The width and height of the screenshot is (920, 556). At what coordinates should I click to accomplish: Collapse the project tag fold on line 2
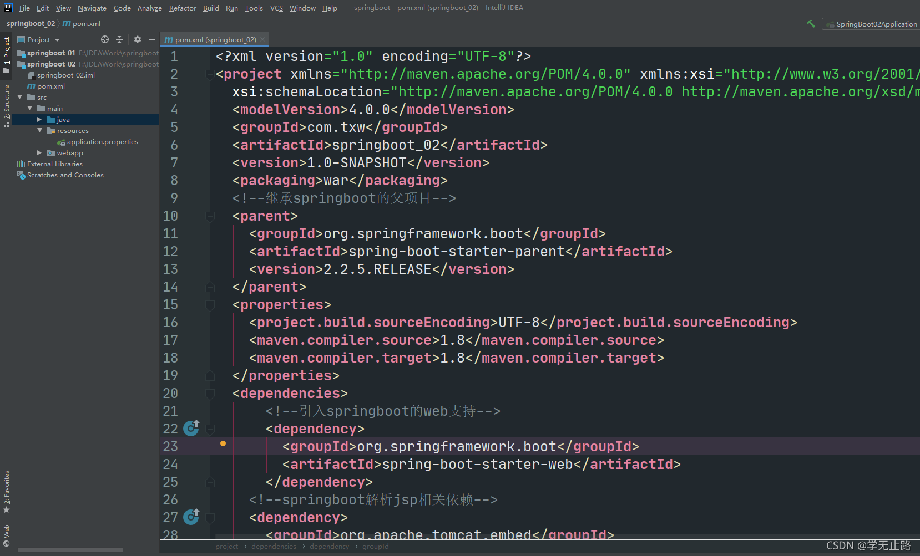[x=210, y=74]
